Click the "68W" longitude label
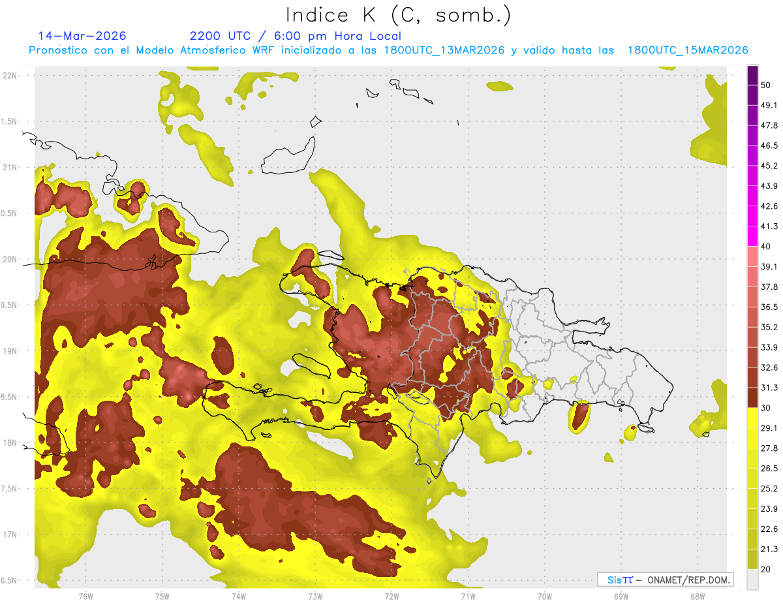Image resolution: width=783 pixels, height=605 pixels. [698, 596]
